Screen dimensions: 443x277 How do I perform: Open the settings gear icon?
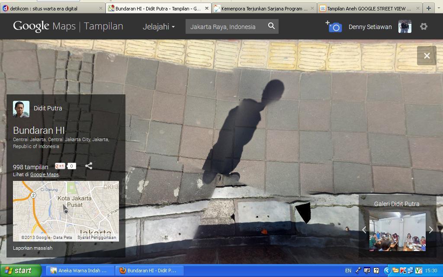(x=424, y=26)
